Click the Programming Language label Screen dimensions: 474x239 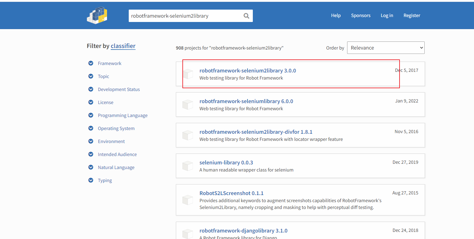[x=123, y=115]
